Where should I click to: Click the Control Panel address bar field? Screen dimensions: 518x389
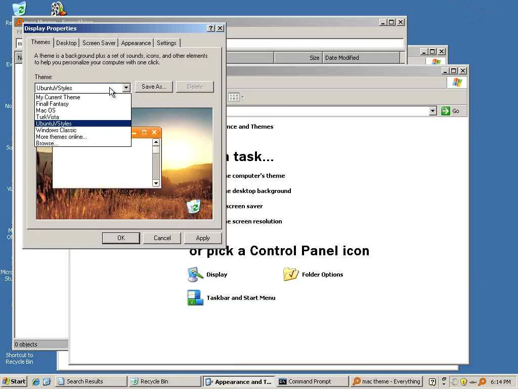pyautogui.click(x=327, y=111)
